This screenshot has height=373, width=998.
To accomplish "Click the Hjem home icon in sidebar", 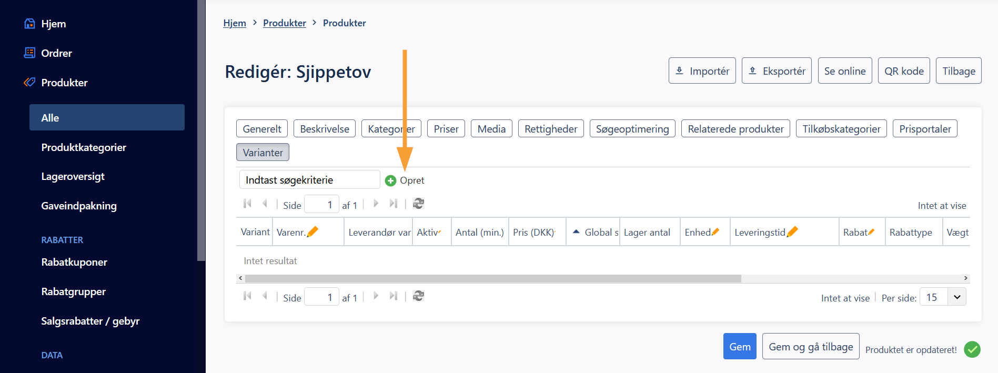I will point(30,24).
